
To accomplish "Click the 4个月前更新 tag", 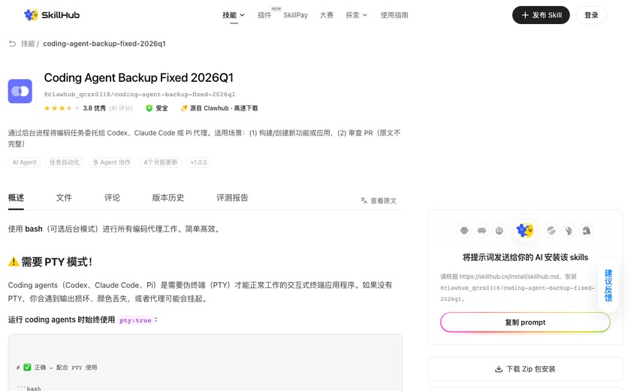I will coord(161,162).
